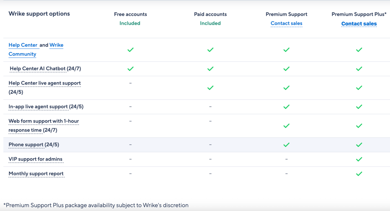Viewport: 390px width, 211px height.
Task: Click the Help Center AI Chatbot label
Action: [37, 68]
